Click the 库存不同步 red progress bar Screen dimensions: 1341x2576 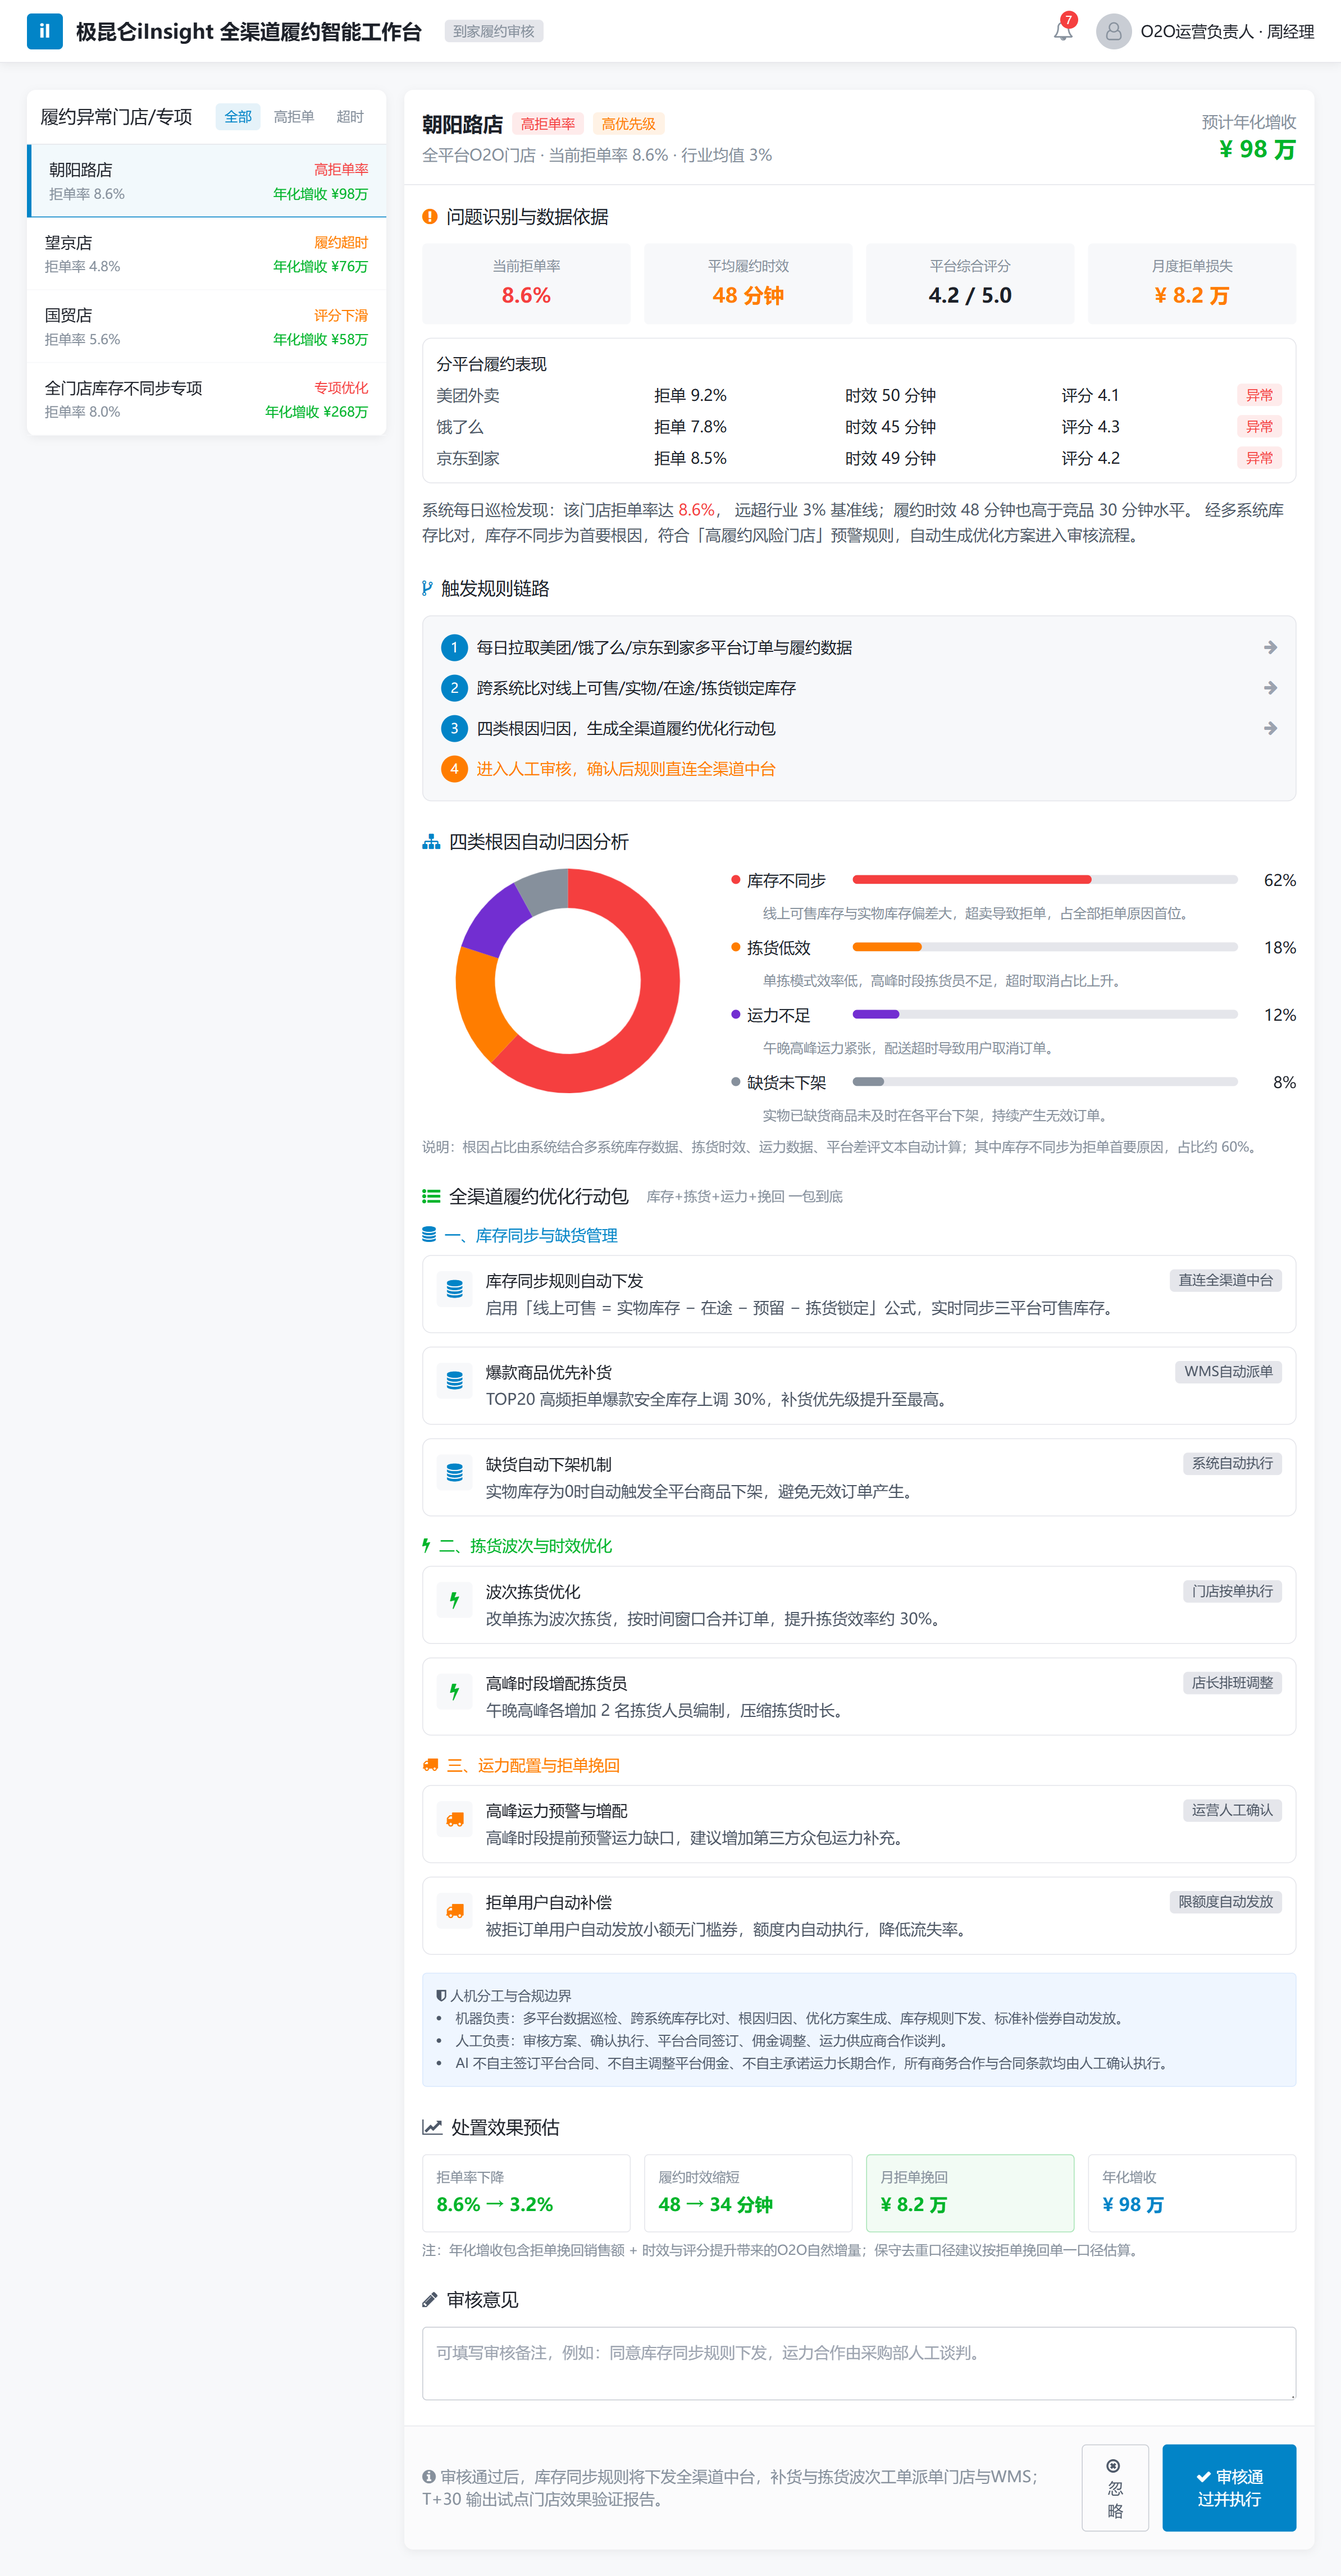click(x=971, y=880)
